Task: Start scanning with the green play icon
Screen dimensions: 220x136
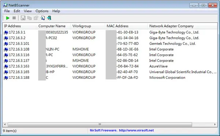Action: tap(8, 18)
